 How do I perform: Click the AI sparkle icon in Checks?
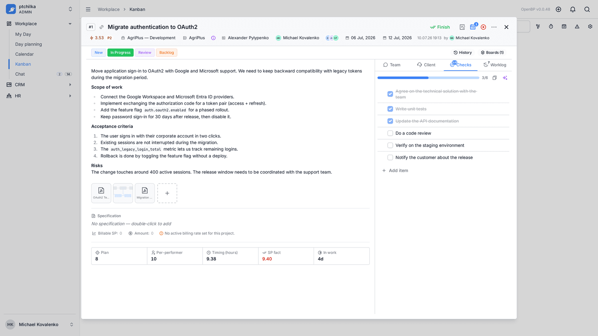(505, 78)
